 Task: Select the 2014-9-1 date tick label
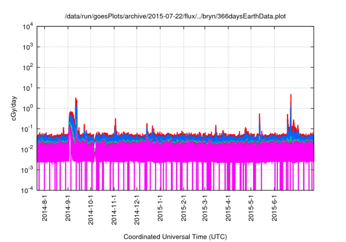[68, 208]
